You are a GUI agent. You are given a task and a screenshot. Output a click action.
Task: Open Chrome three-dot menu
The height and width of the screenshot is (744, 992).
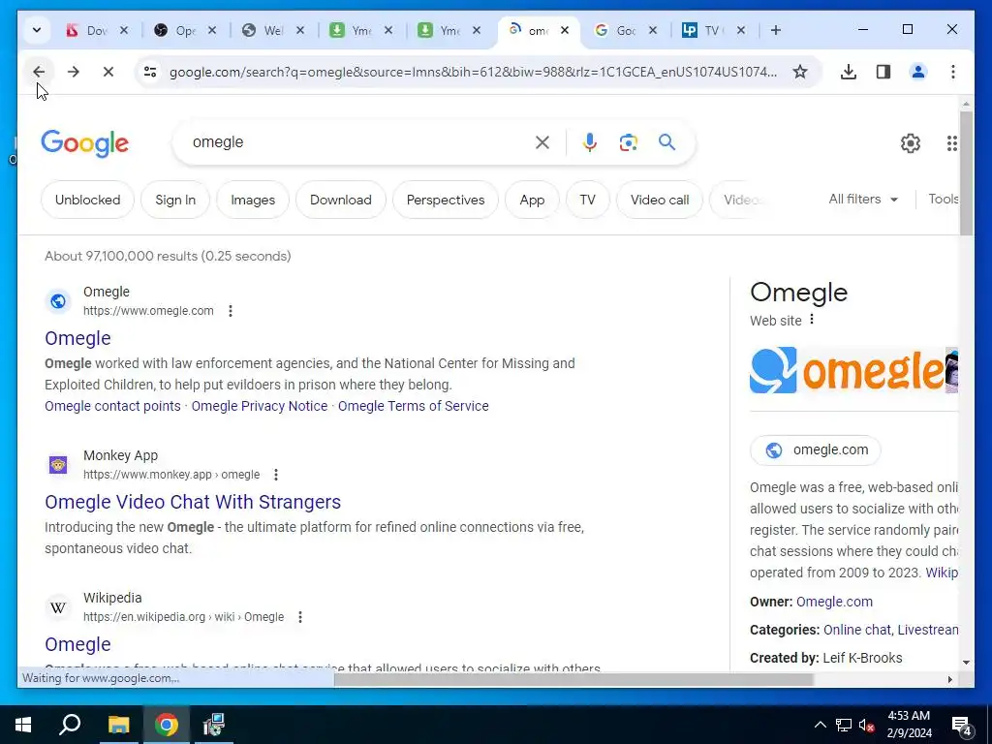[x=953, y=72]
